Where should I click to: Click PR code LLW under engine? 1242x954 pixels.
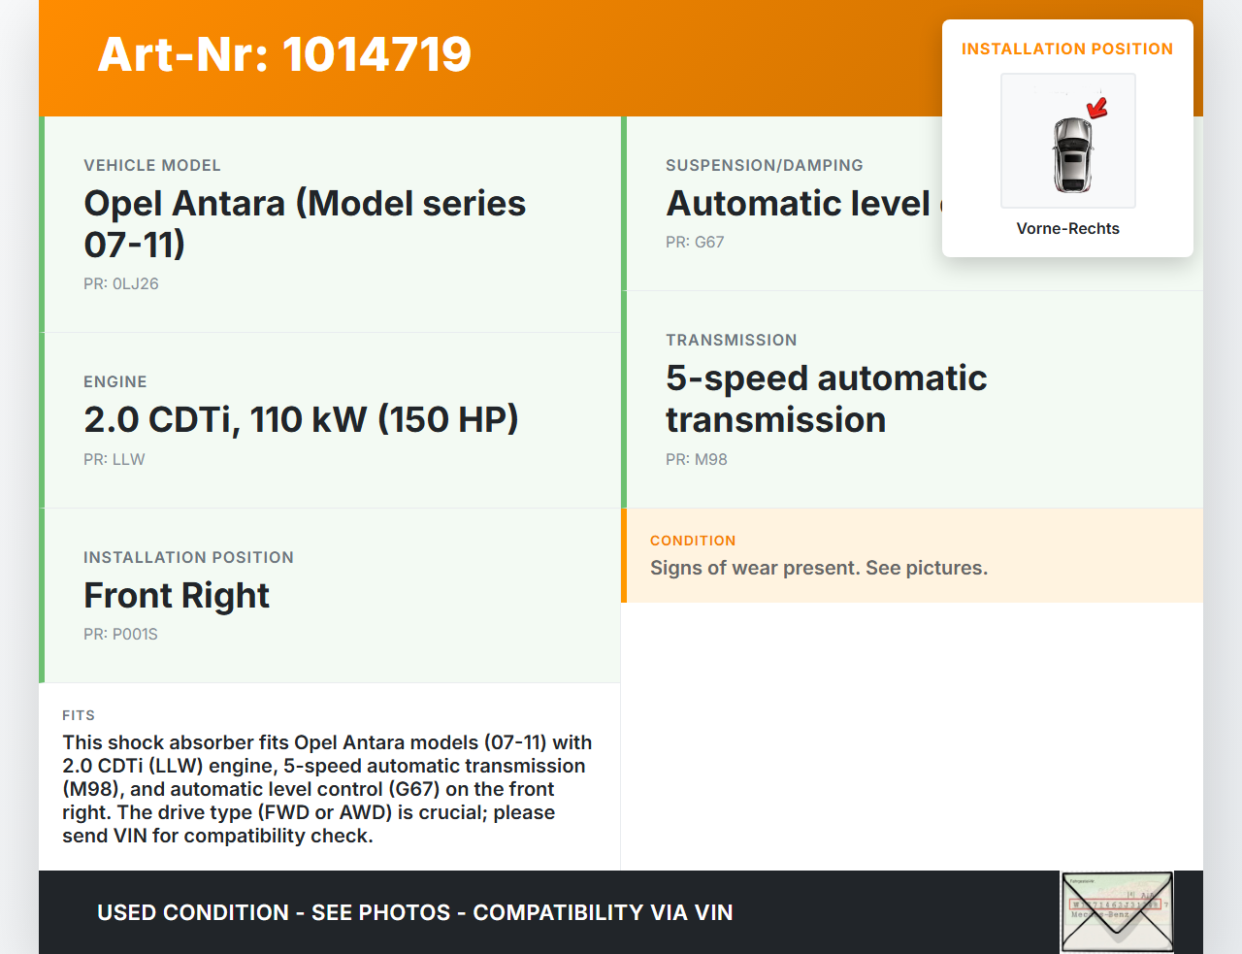point(114,459)
